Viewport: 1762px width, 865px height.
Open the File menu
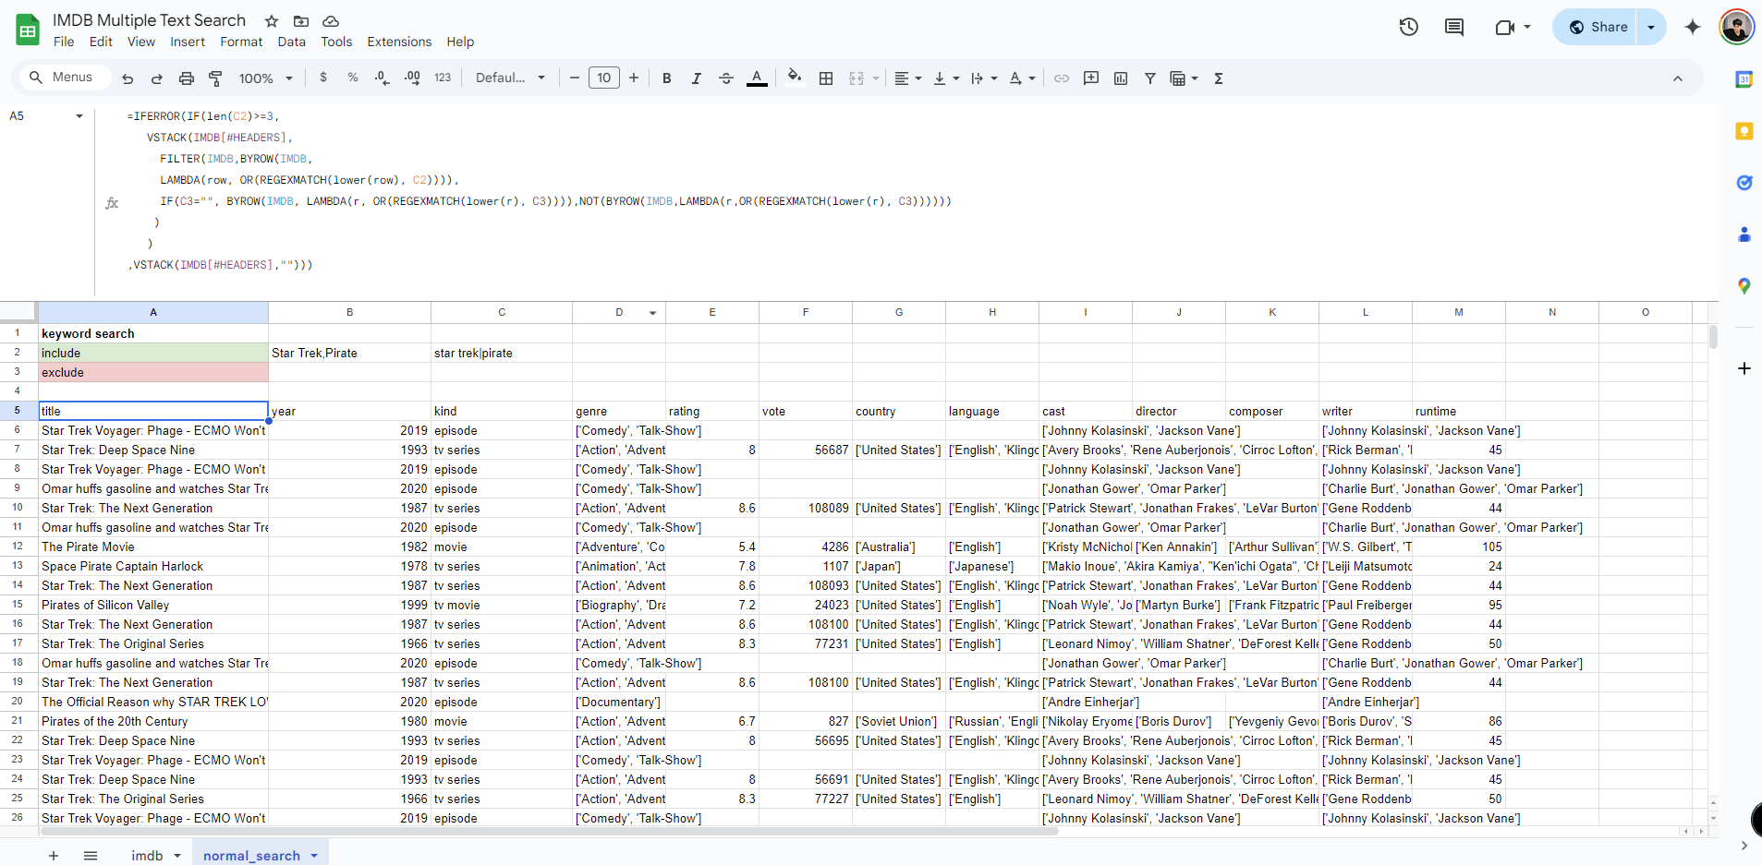[64, 42]
